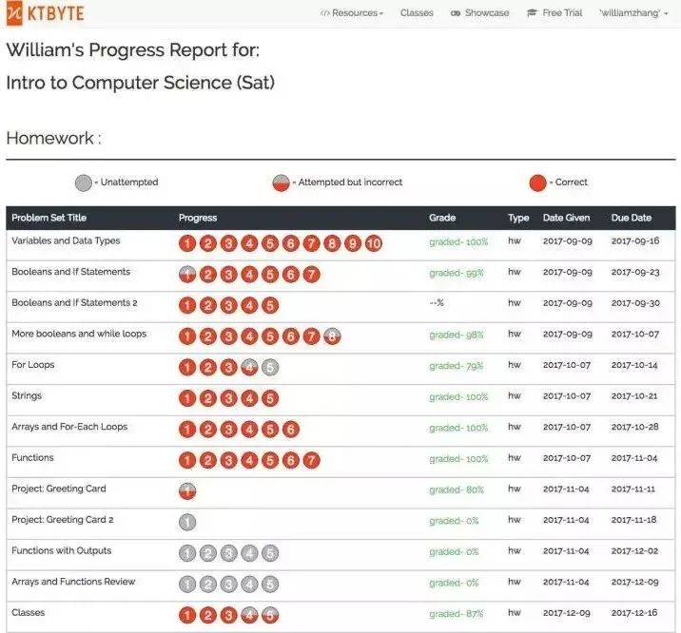Click the graded- 79% grade for For Loops
This screenshot has height=633, width=681.
coord(456,366)
